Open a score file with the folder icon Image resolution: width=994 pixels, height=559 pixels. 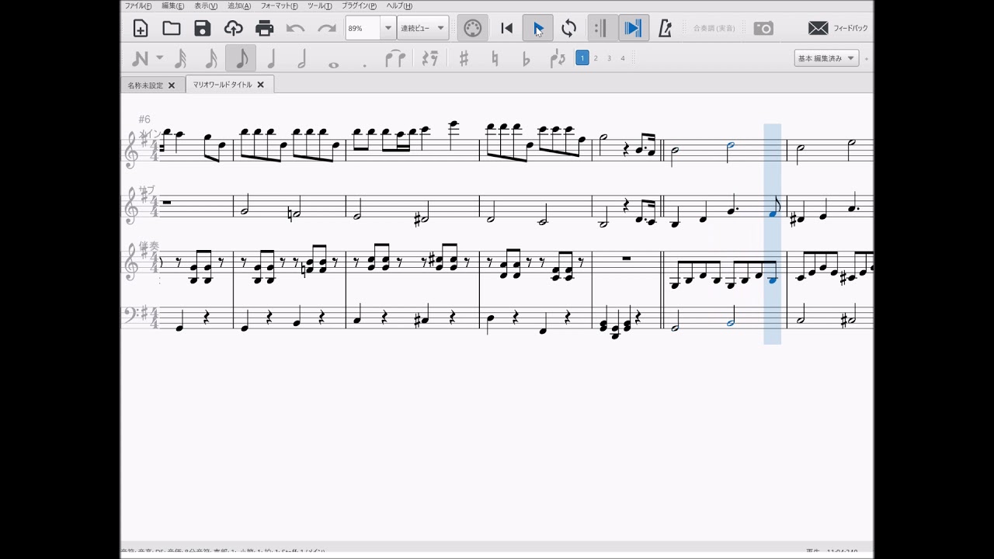(x=172, y=29)
